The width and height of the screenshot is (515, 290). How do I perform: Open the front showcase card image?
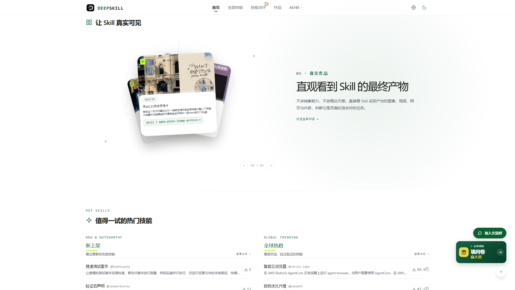(176, 74)
